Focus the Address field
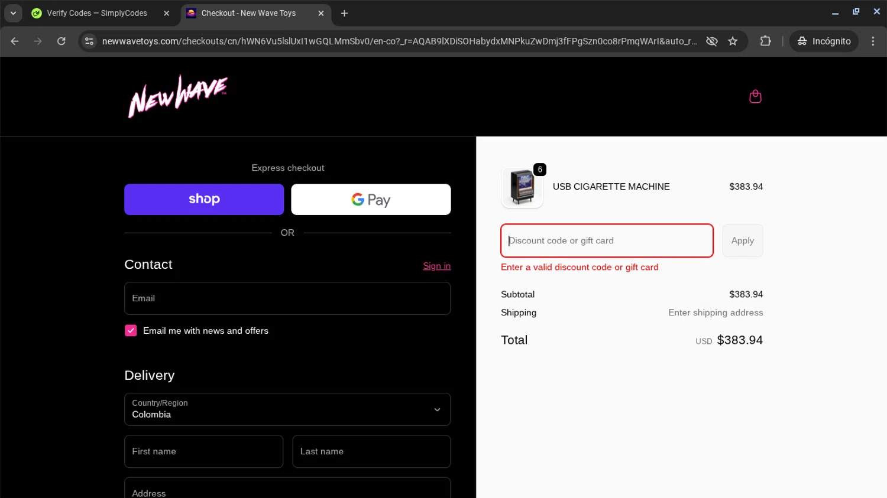The width and height of the screenshot is (887, 498). coord(287,488)
